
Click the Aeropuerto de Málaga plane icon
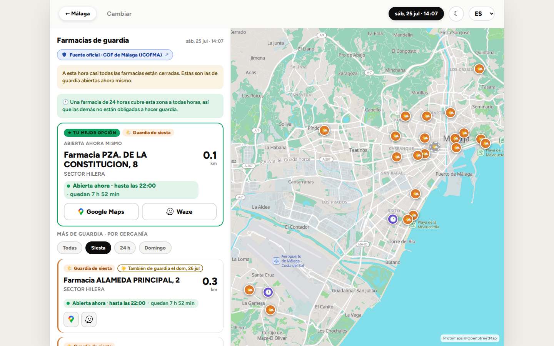(x=276, y=261)
